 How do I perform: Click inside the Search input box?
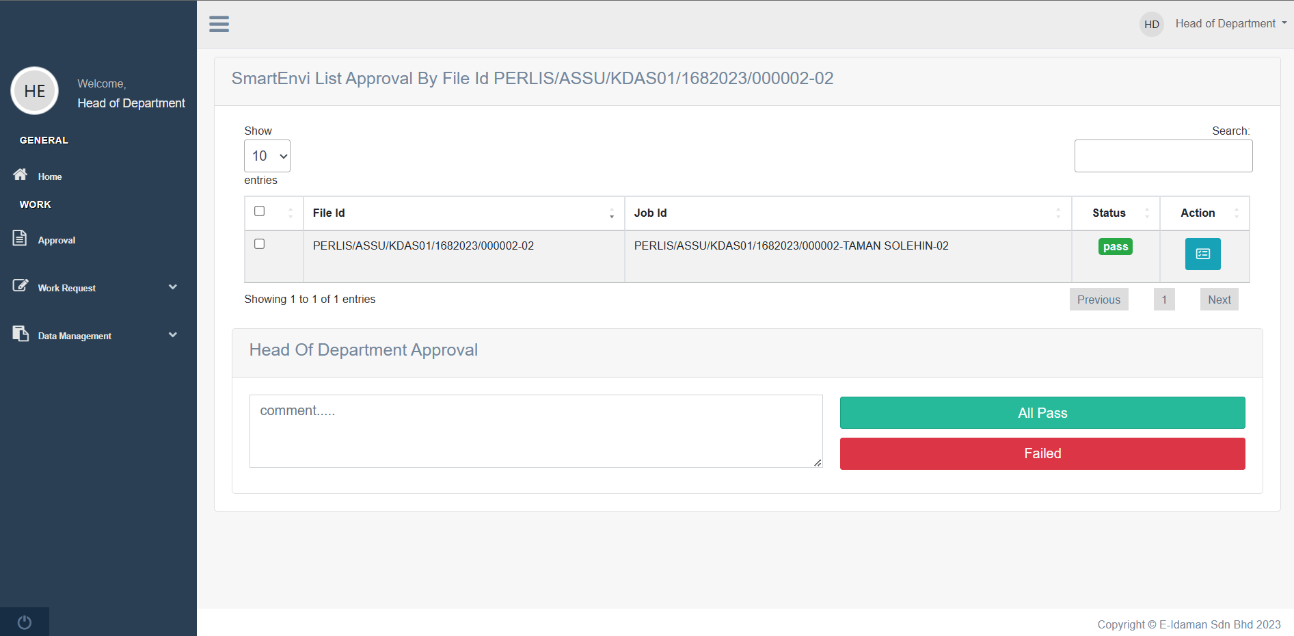pos(1163,156)
